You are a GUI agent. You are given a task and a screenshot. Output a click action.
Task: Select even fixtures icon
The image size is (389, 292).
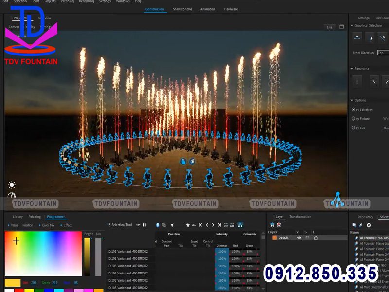click(x=226, y=225)
